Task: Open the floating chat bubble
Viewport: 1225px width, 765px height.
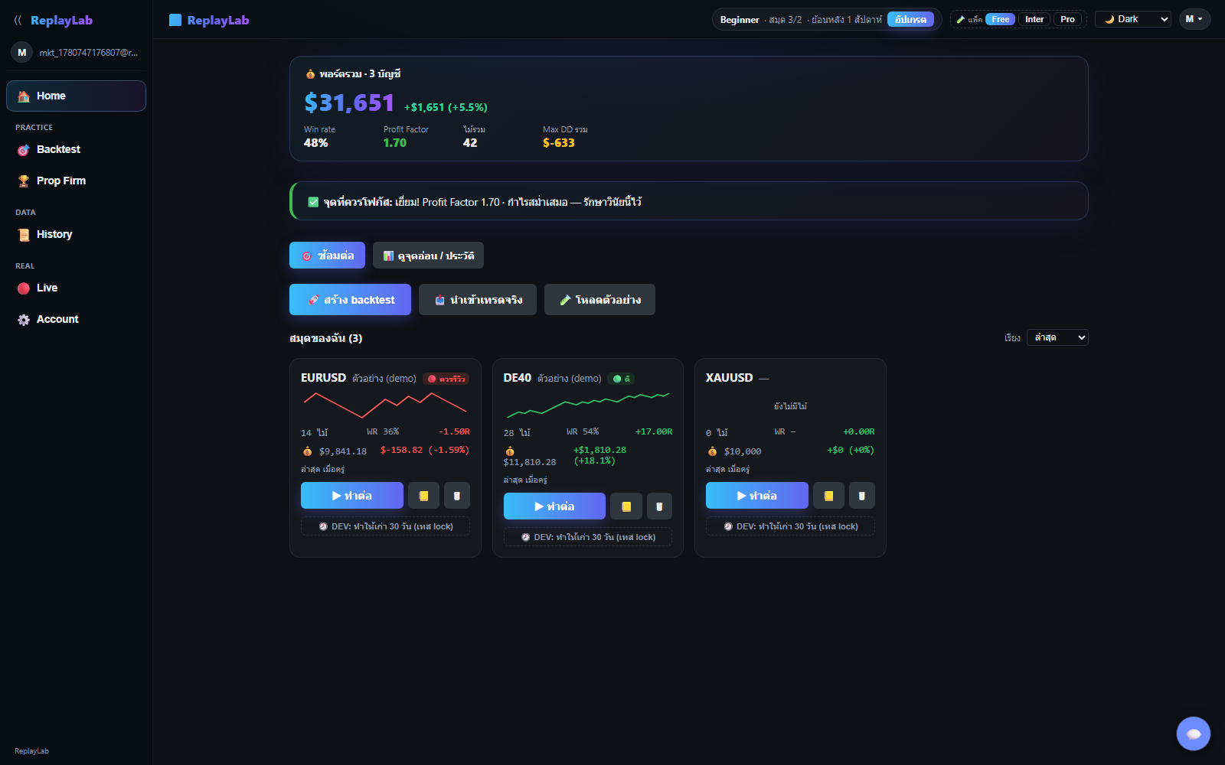Action: [x=1194, y=734]
